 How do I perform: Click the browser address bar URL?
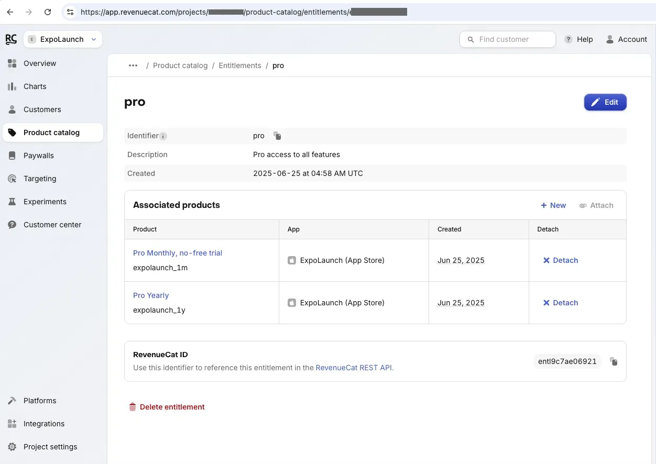pos(244,12)
